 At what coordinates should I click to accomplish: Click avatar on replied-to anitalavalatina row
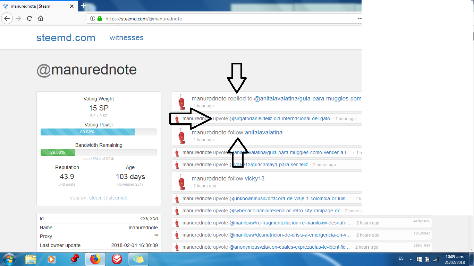click(x=181, y=102)
